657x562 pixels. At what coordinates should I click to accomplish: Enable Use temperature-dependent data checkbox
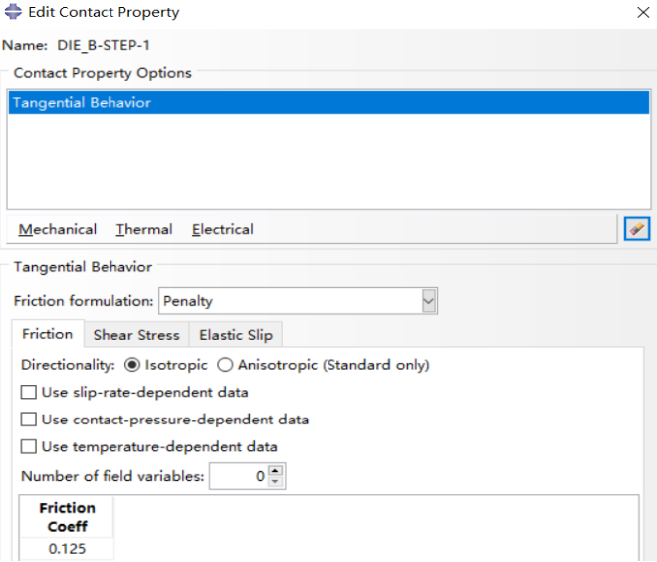click(29, 446)
